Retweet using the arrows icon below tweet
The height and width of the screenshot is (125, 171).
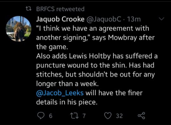tap(74, 116)
